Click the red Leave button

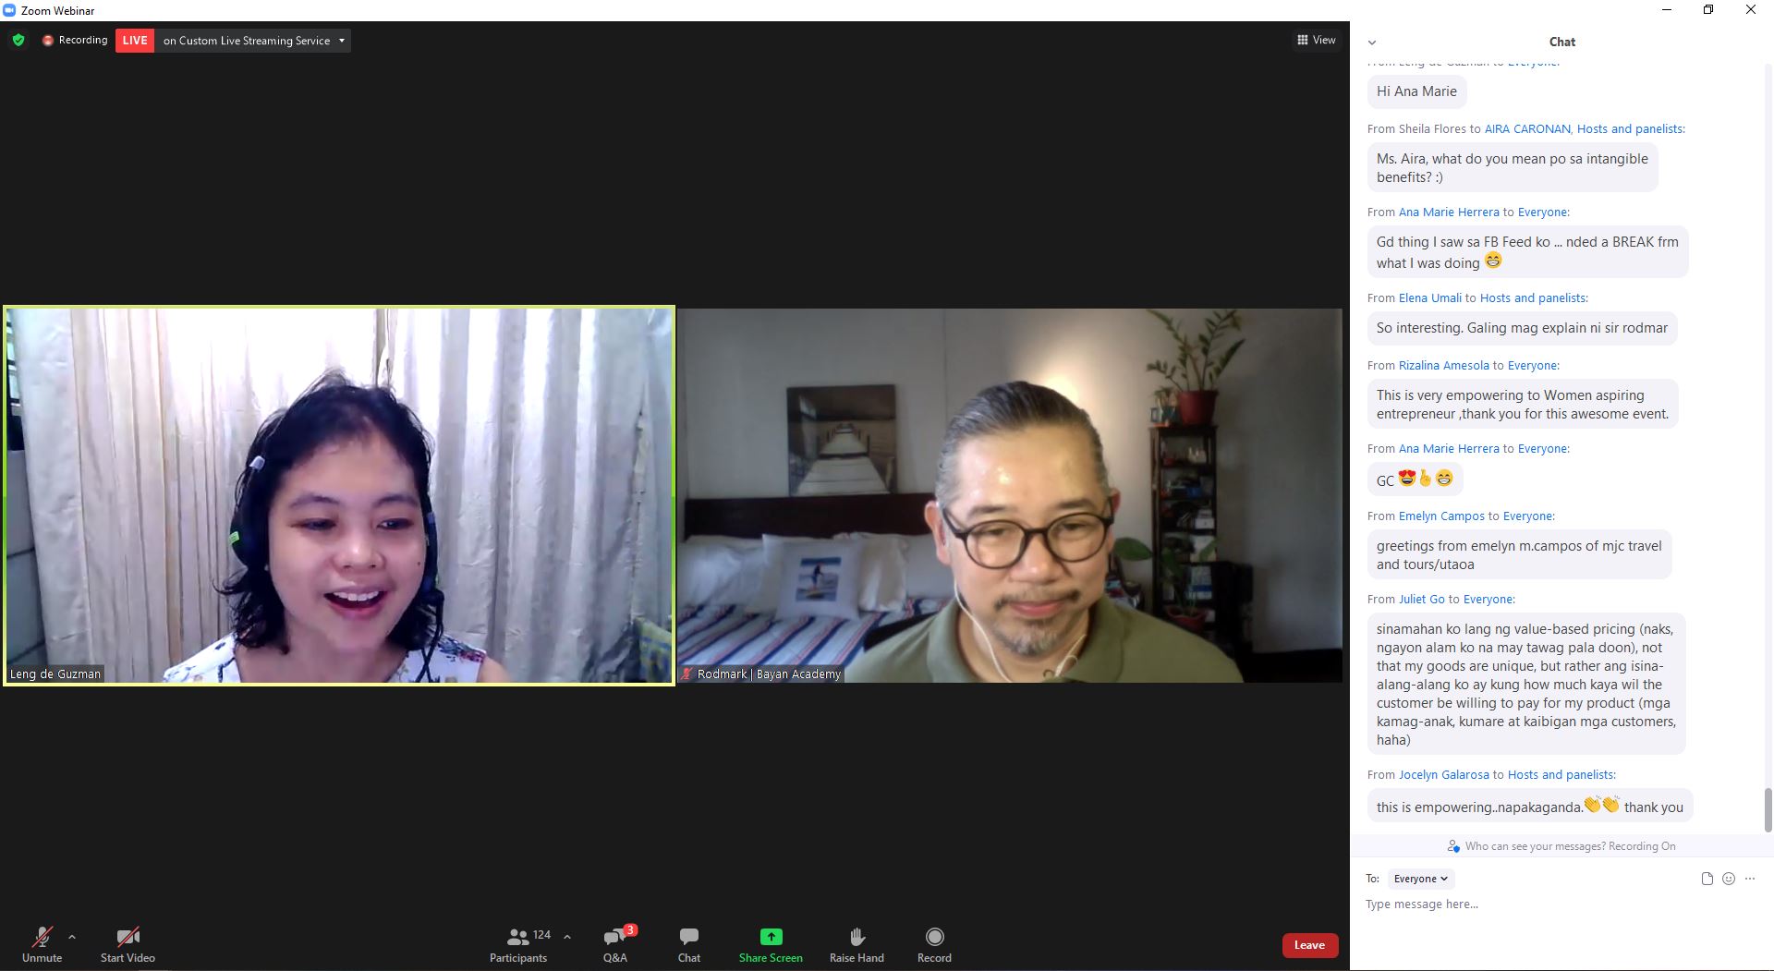[x=1309, y=945]
